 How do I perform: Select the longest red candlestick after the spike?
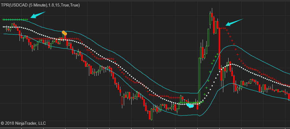pyautogui.click(x=219, y=48)
